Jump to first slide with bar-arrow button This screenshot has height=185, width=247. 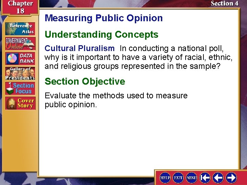pyautogui.click(x=205, y=178)
